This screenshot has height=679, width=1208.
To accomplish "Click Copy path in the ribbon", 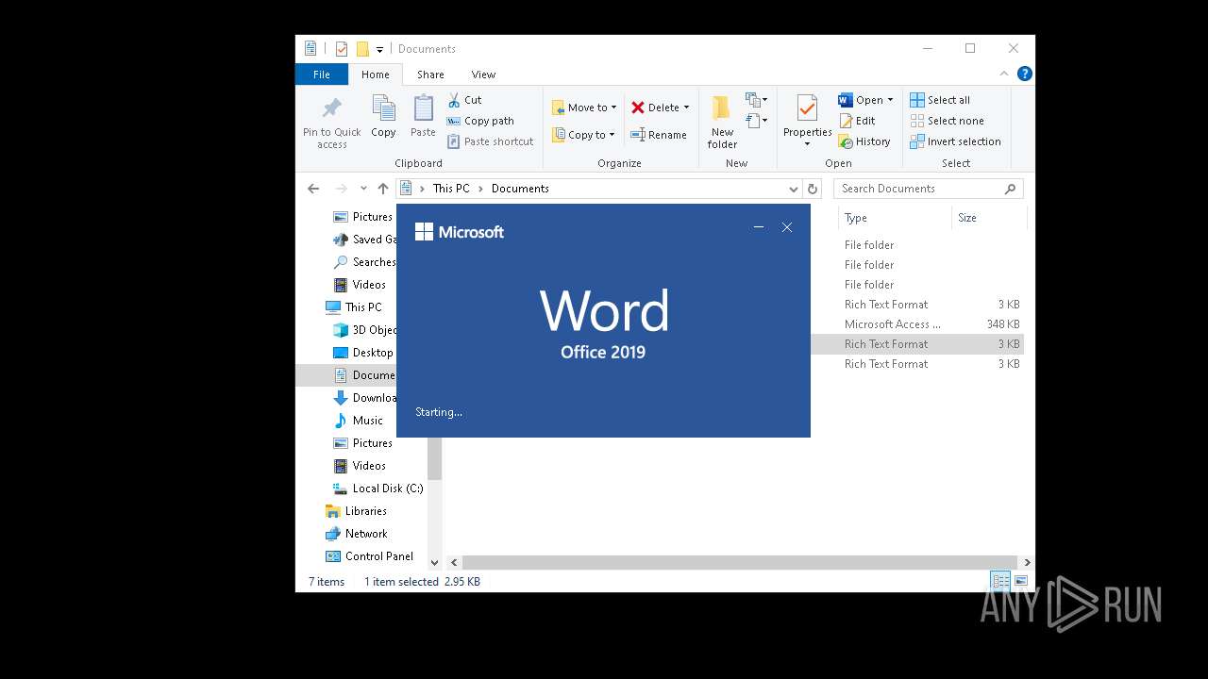I will click(480, 121).
